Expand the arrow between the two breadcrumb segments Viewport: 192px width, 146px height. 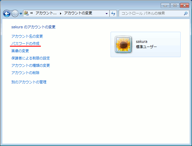tap(60, 13)
